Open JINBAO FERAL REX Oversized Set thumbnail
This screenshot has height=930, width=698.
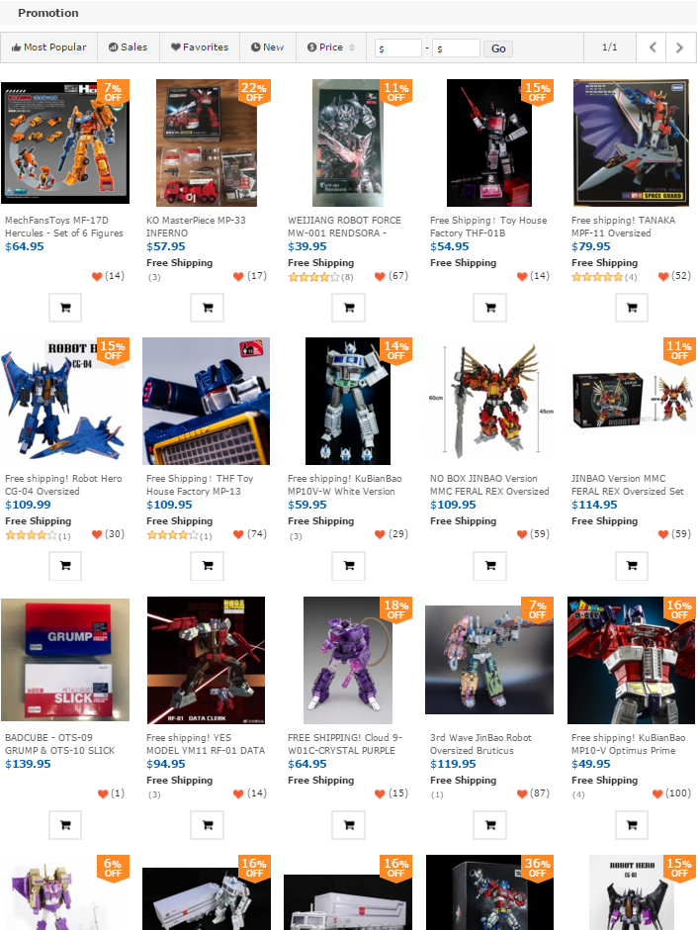[632, 402]
